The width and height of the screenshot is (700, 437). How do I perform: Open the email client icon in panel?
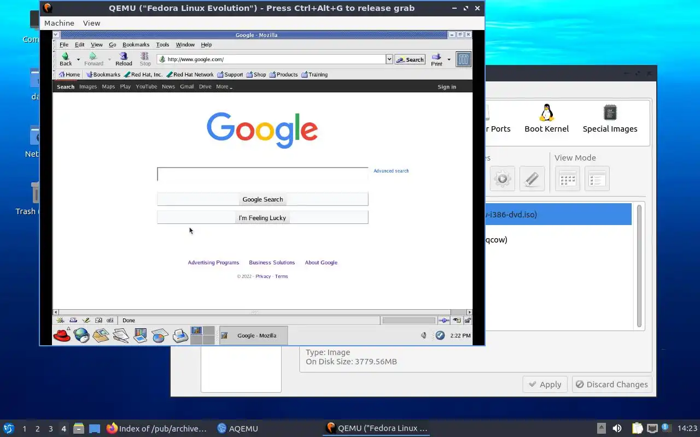(x=101, y=335)
